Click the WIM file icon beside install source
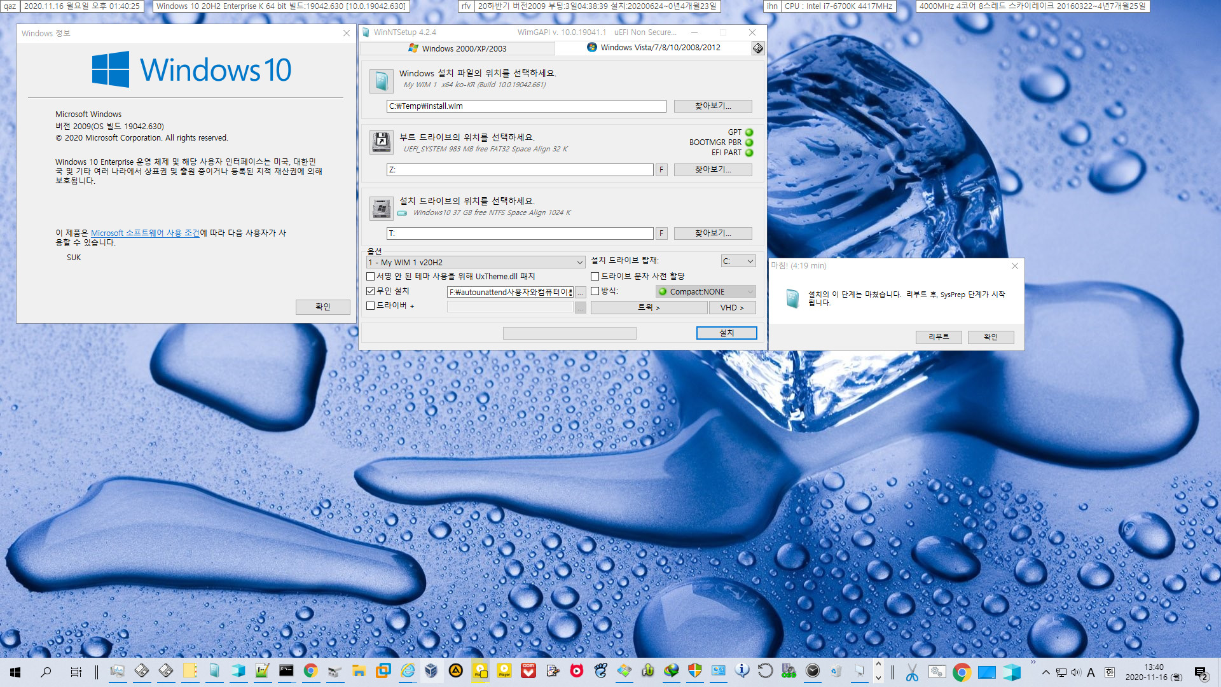1221x687 pixels. 382,81
